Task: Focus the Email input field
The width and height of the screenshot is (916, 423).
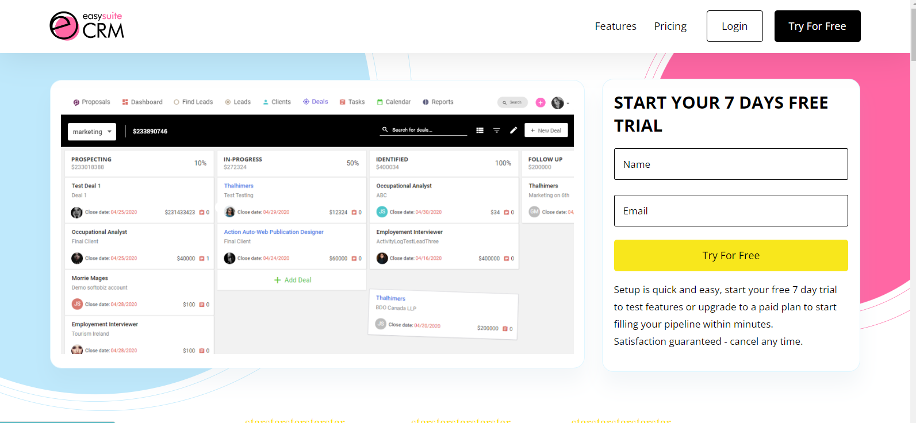Action: pyautogui.click(x=731, y=211)
